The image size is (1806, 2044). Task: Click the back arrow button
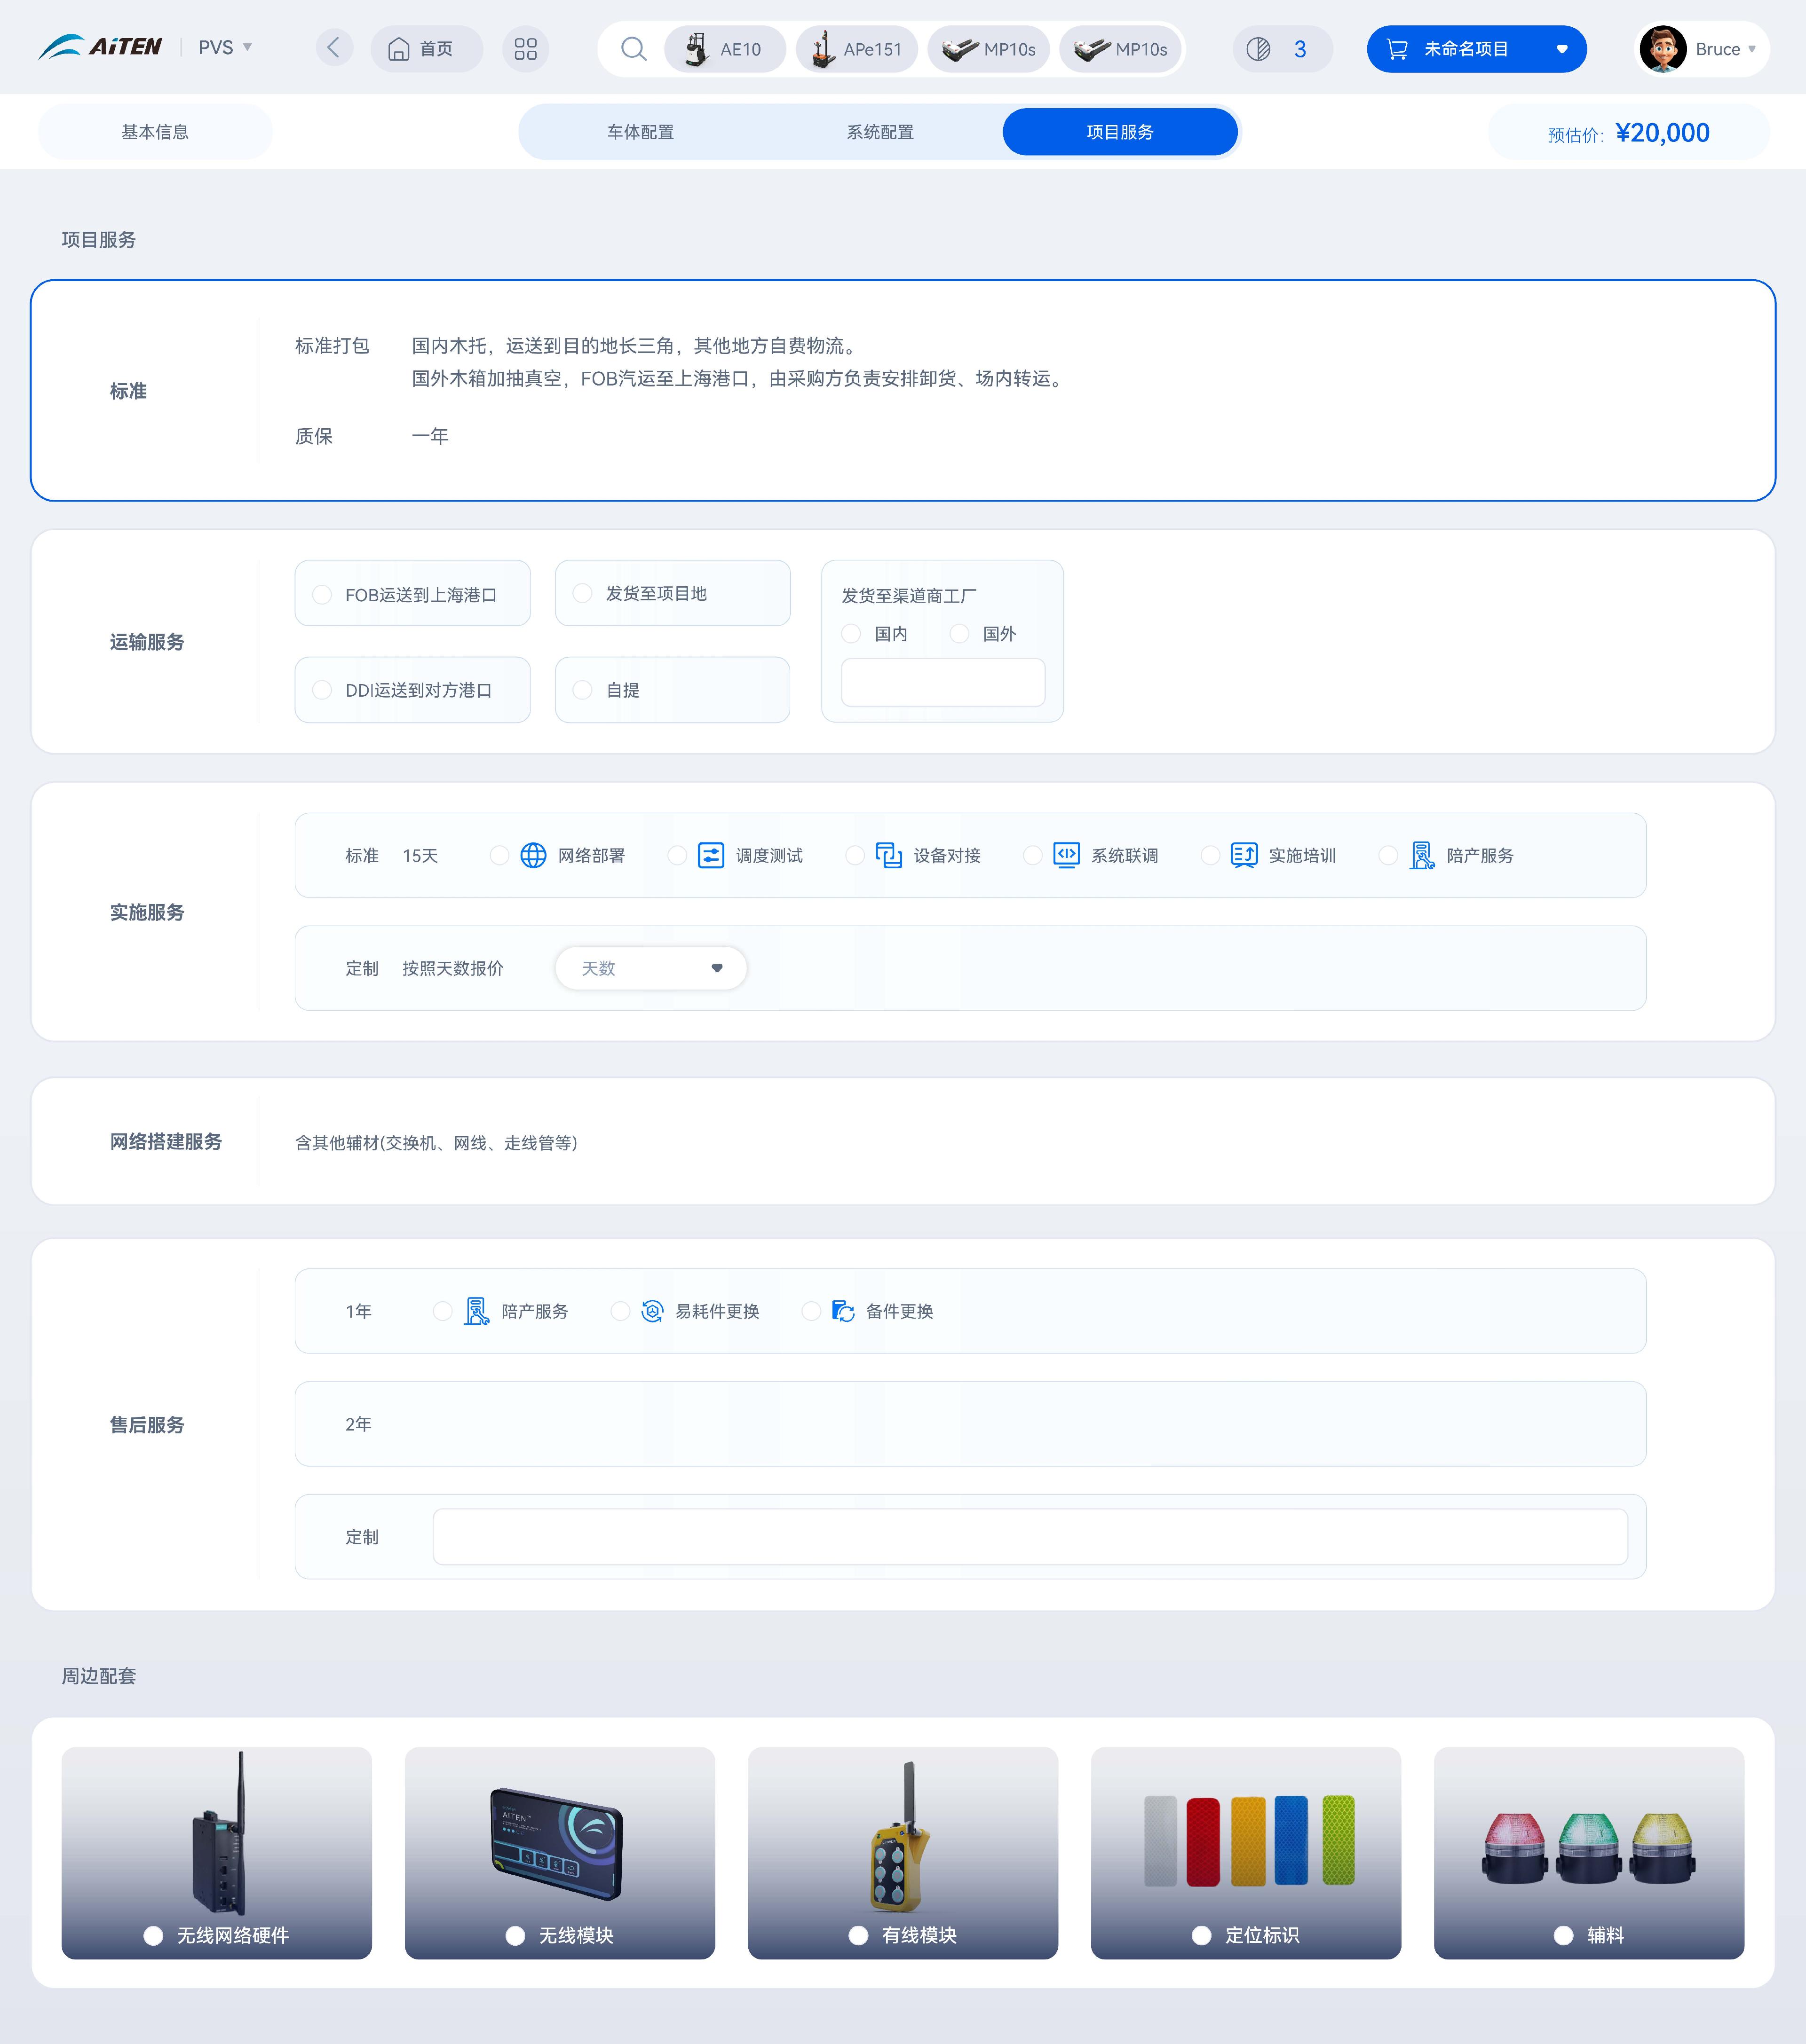(x=334, y=48)
